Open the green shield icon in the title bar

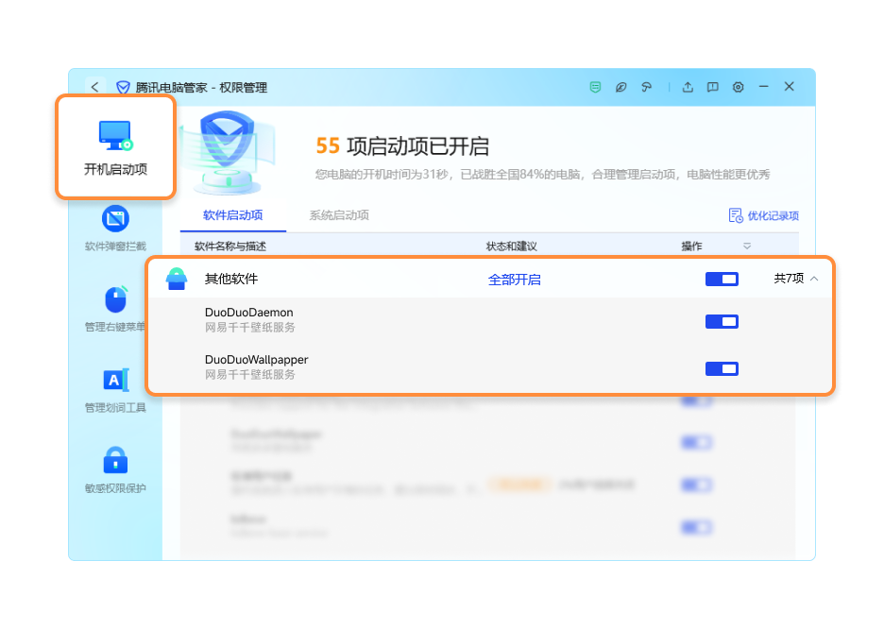point(595,87)
